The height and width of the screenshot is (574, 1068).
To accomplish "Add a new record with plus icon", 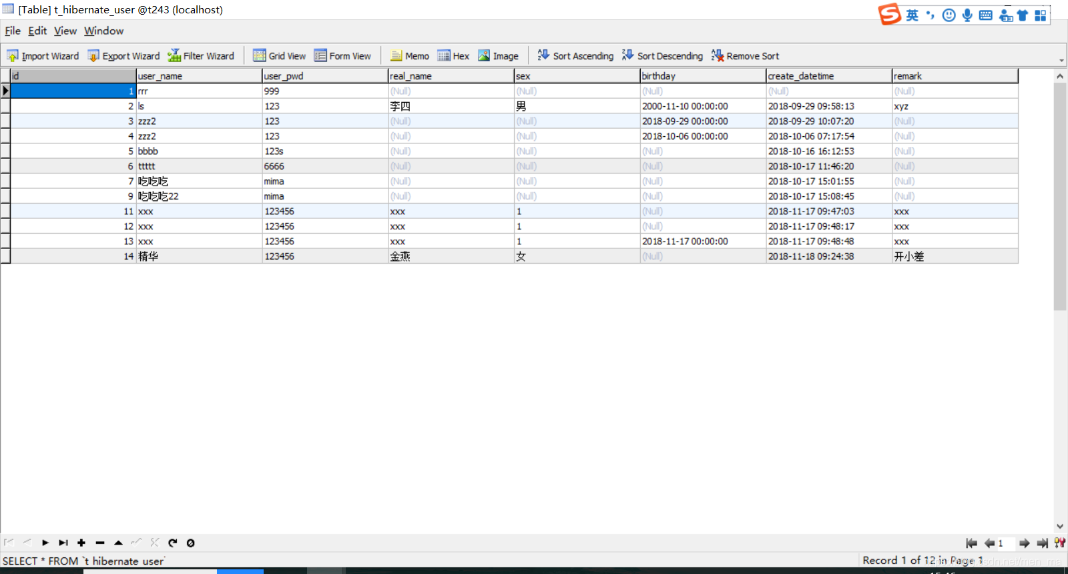I will click(x=81, y=543).
